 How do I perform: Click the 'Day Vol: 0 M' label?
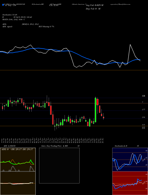click(93, 9)
